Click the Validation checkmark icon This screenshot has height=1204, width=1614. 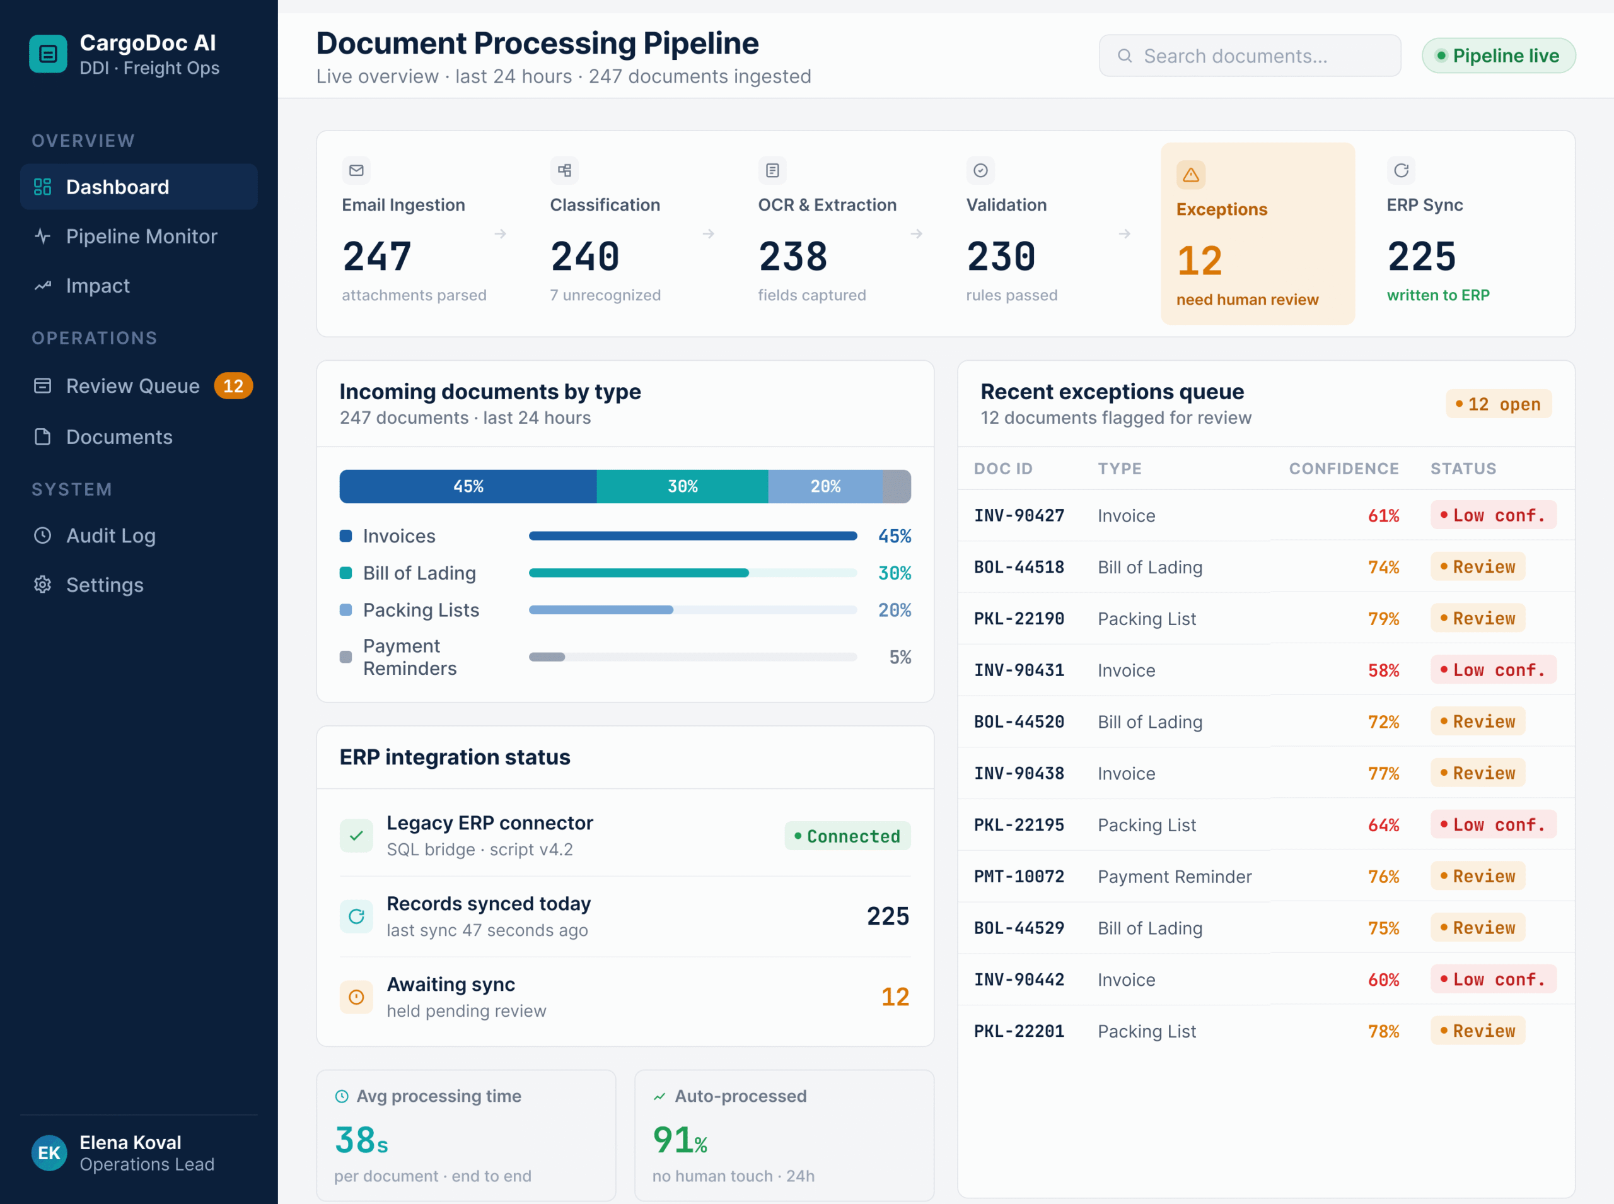click(x=980, y=170)
